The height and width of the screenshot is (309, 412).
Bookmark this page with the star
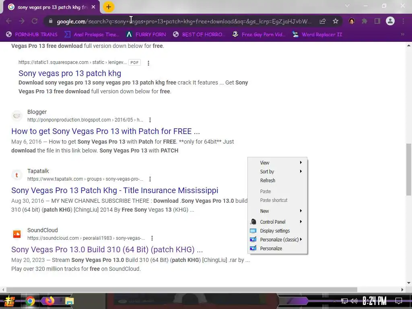(336, 21)
